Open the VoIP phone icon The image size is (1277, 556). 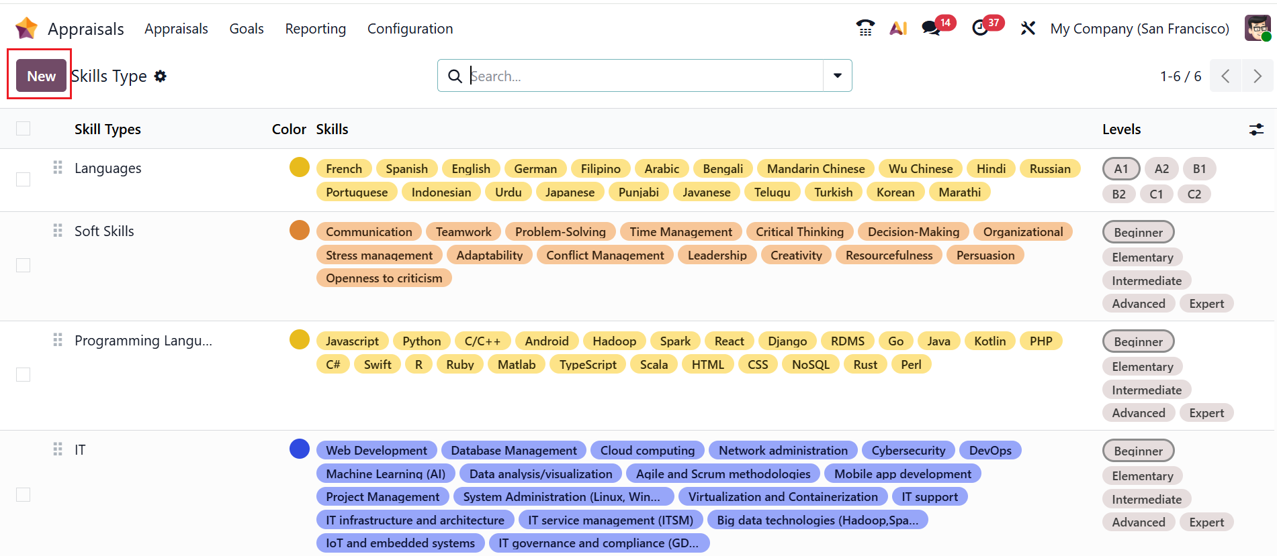tap(865, 28)
